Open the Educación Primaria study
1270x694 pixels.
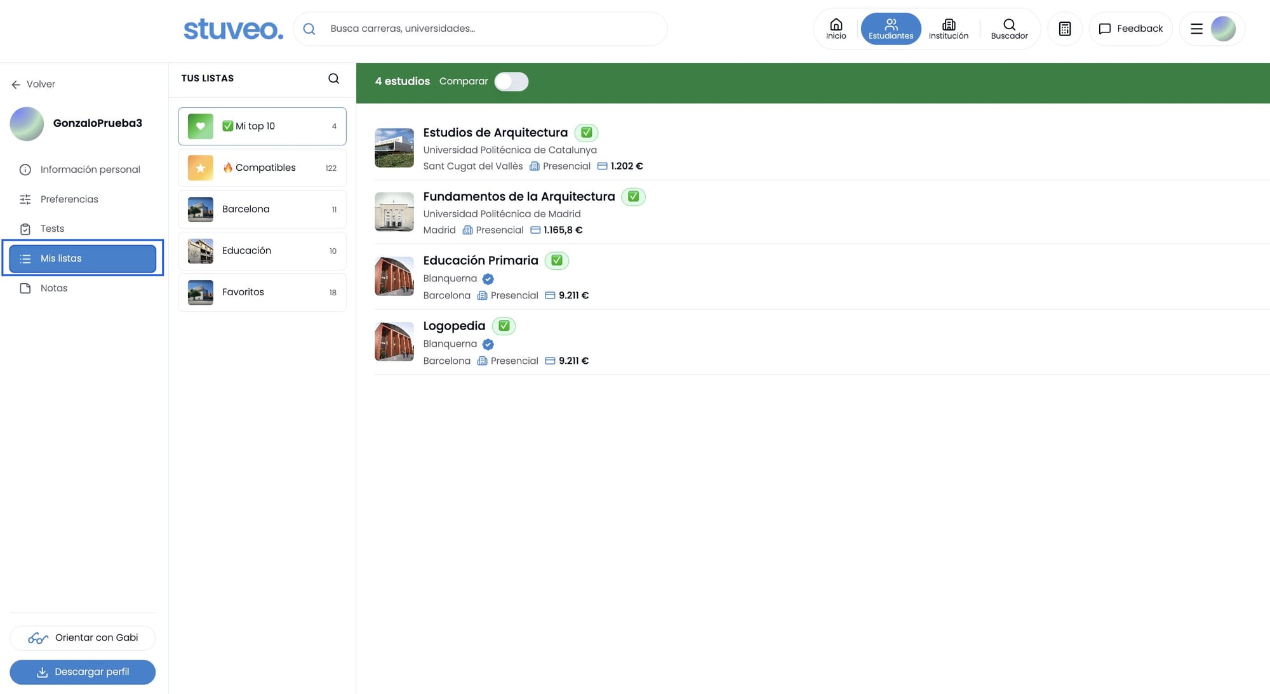pos(481,260)
